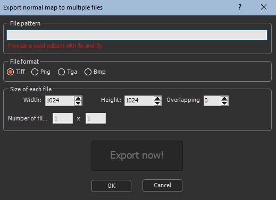Click the Export now! button

coord(137,155)
